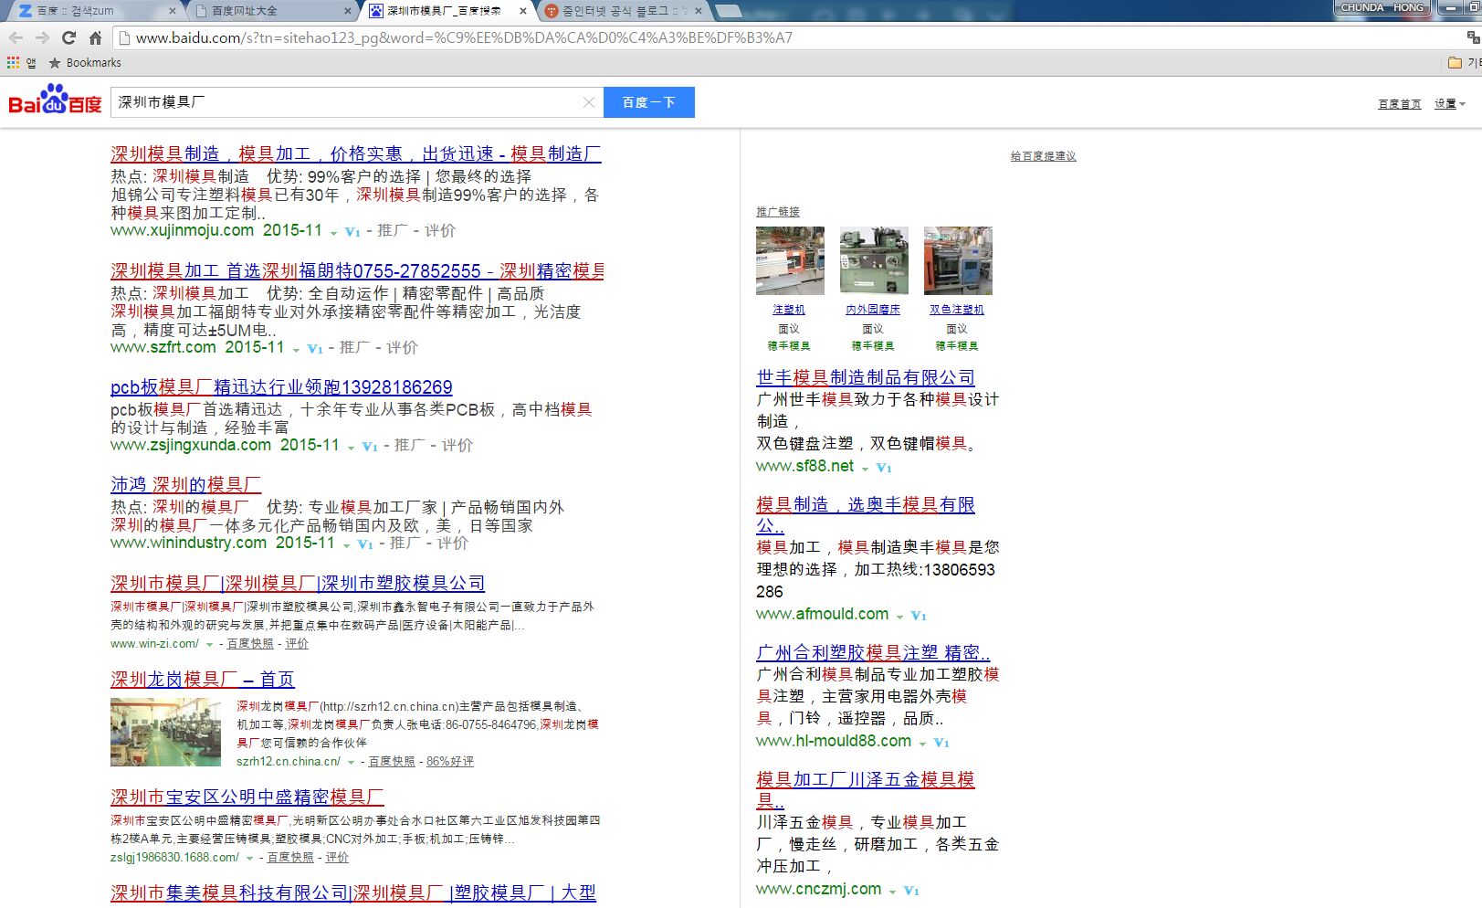Viewport: 1482px width, 908px height.
Task: Click the browser back arrow
Action: 16,37
